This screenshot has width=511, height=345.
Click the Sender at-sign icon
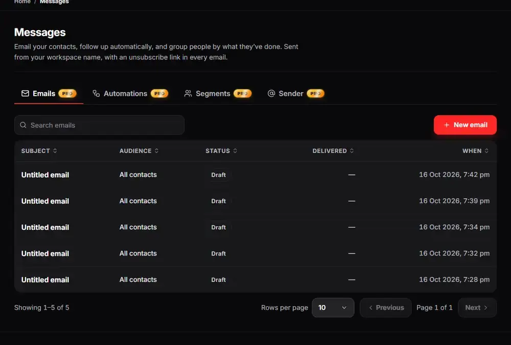click(x=271, y=94)
